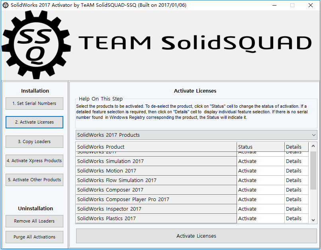Screen dimensions: 321x250
Task: Open Details for SolidWorks Composer Player Pro 2017
Action: pos(296,200)
